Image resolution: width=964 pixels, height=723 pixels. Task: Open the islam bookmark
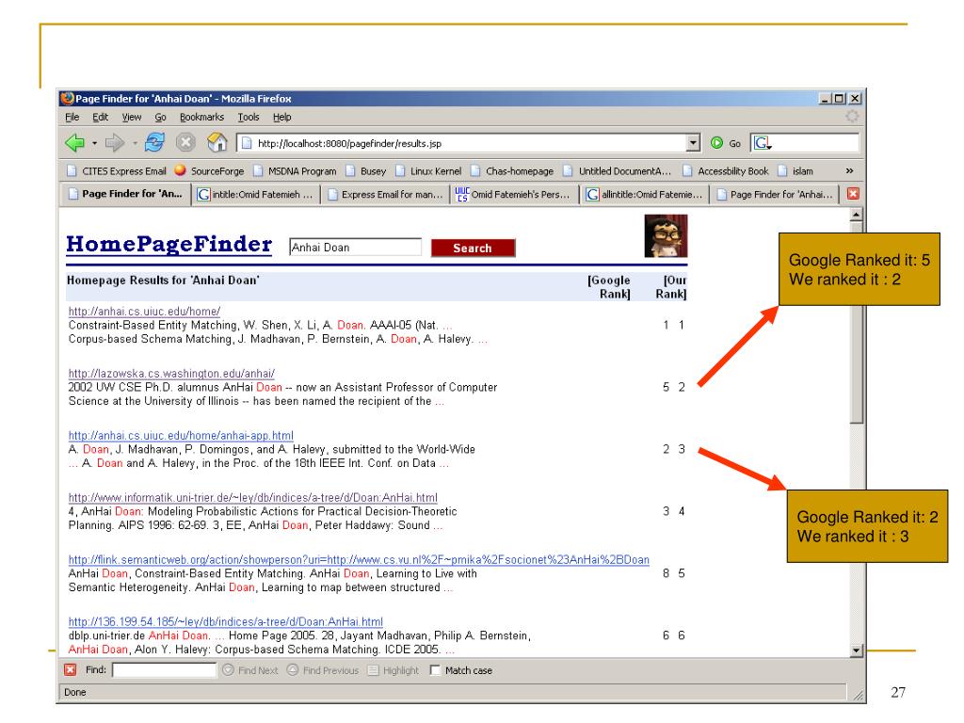tap(795, 171)
